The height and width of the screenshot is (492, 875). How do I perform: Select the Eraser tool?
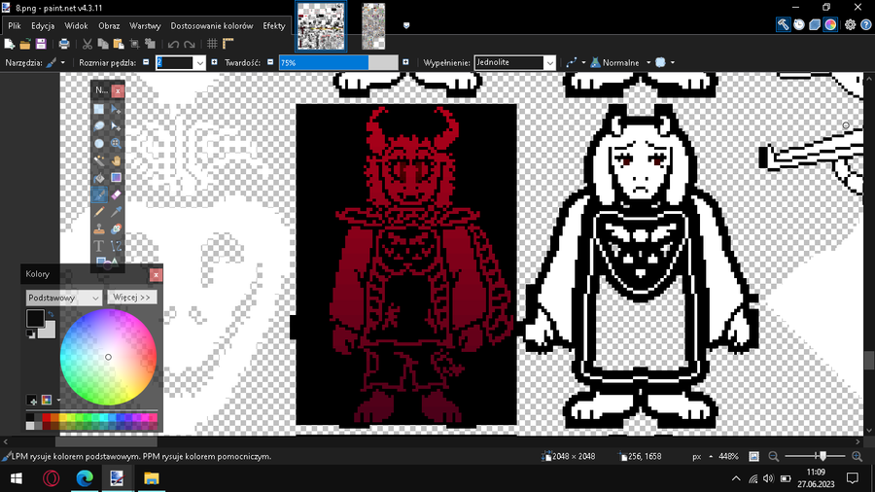[116, 194]
